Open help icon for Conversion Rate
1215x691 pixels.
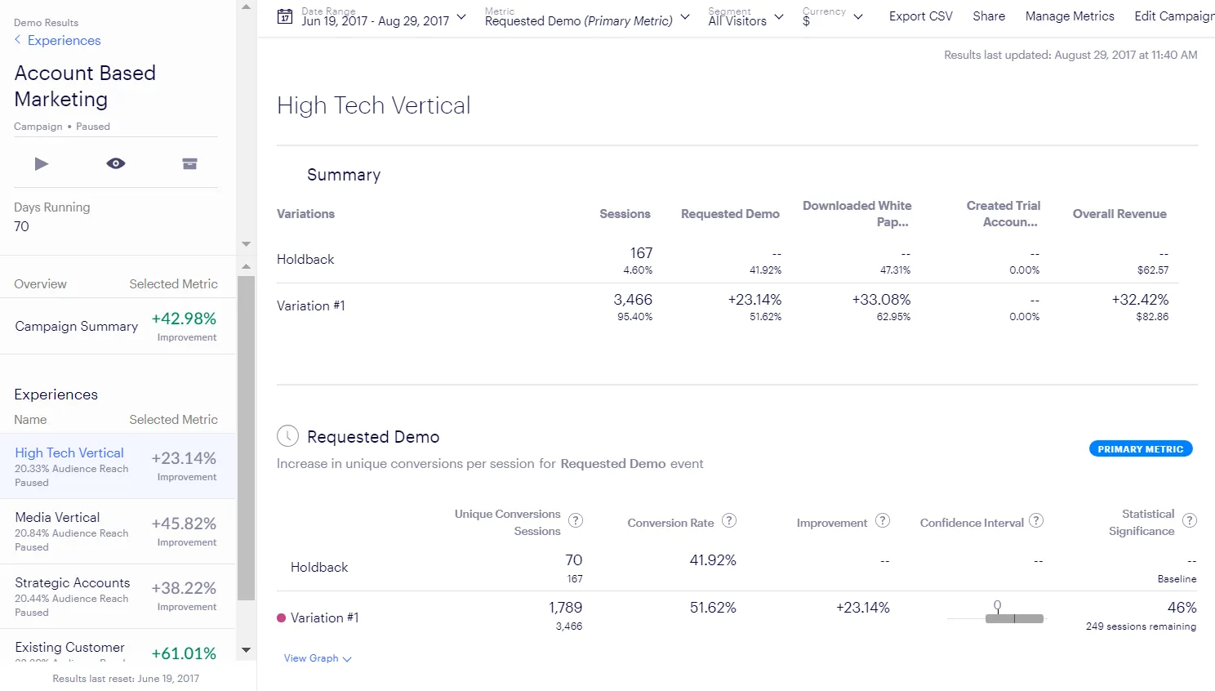click(729, 520)
